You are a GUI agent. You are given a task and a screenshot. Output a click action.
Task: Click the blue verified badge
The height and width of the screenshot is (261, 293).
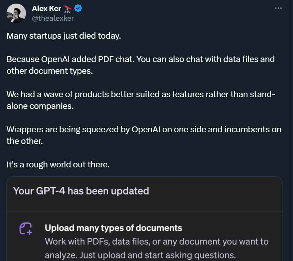point(78,9)
